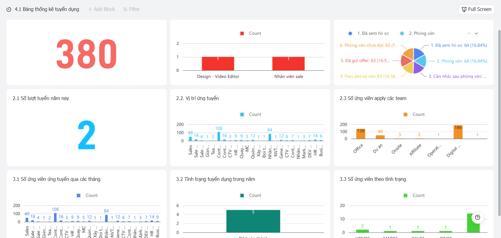
Task: Enter Full Screen mode
Action: [x=476, y=9]
